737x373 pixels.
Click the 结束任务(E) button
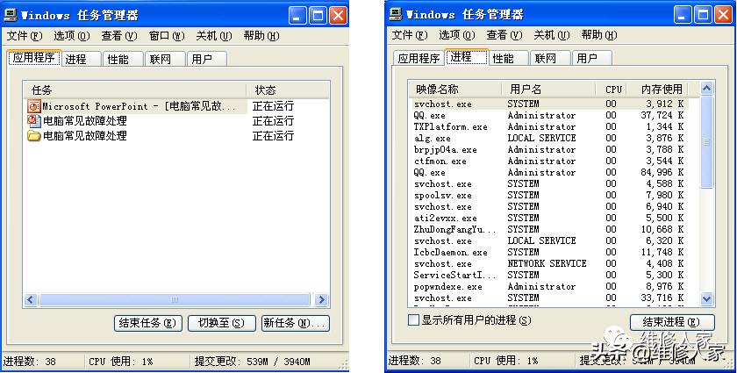point(147,323)
